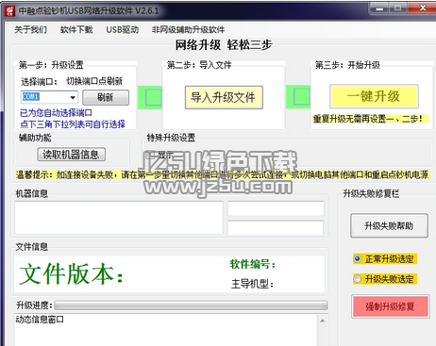This screenshot has width=436, height=346.
Task: Click the large 机器信息 text box
Action: 119,218
